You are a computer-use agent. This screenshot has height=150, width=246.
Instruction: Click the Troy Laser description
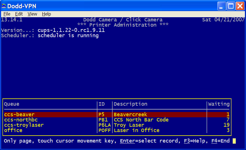coord(129,125)
